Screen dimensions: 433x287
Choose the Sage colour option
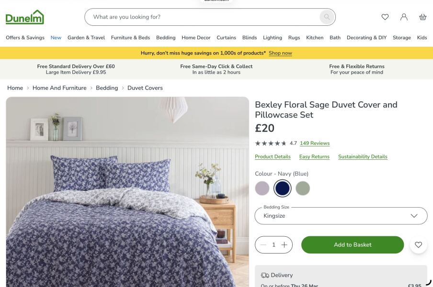point(303,188)
